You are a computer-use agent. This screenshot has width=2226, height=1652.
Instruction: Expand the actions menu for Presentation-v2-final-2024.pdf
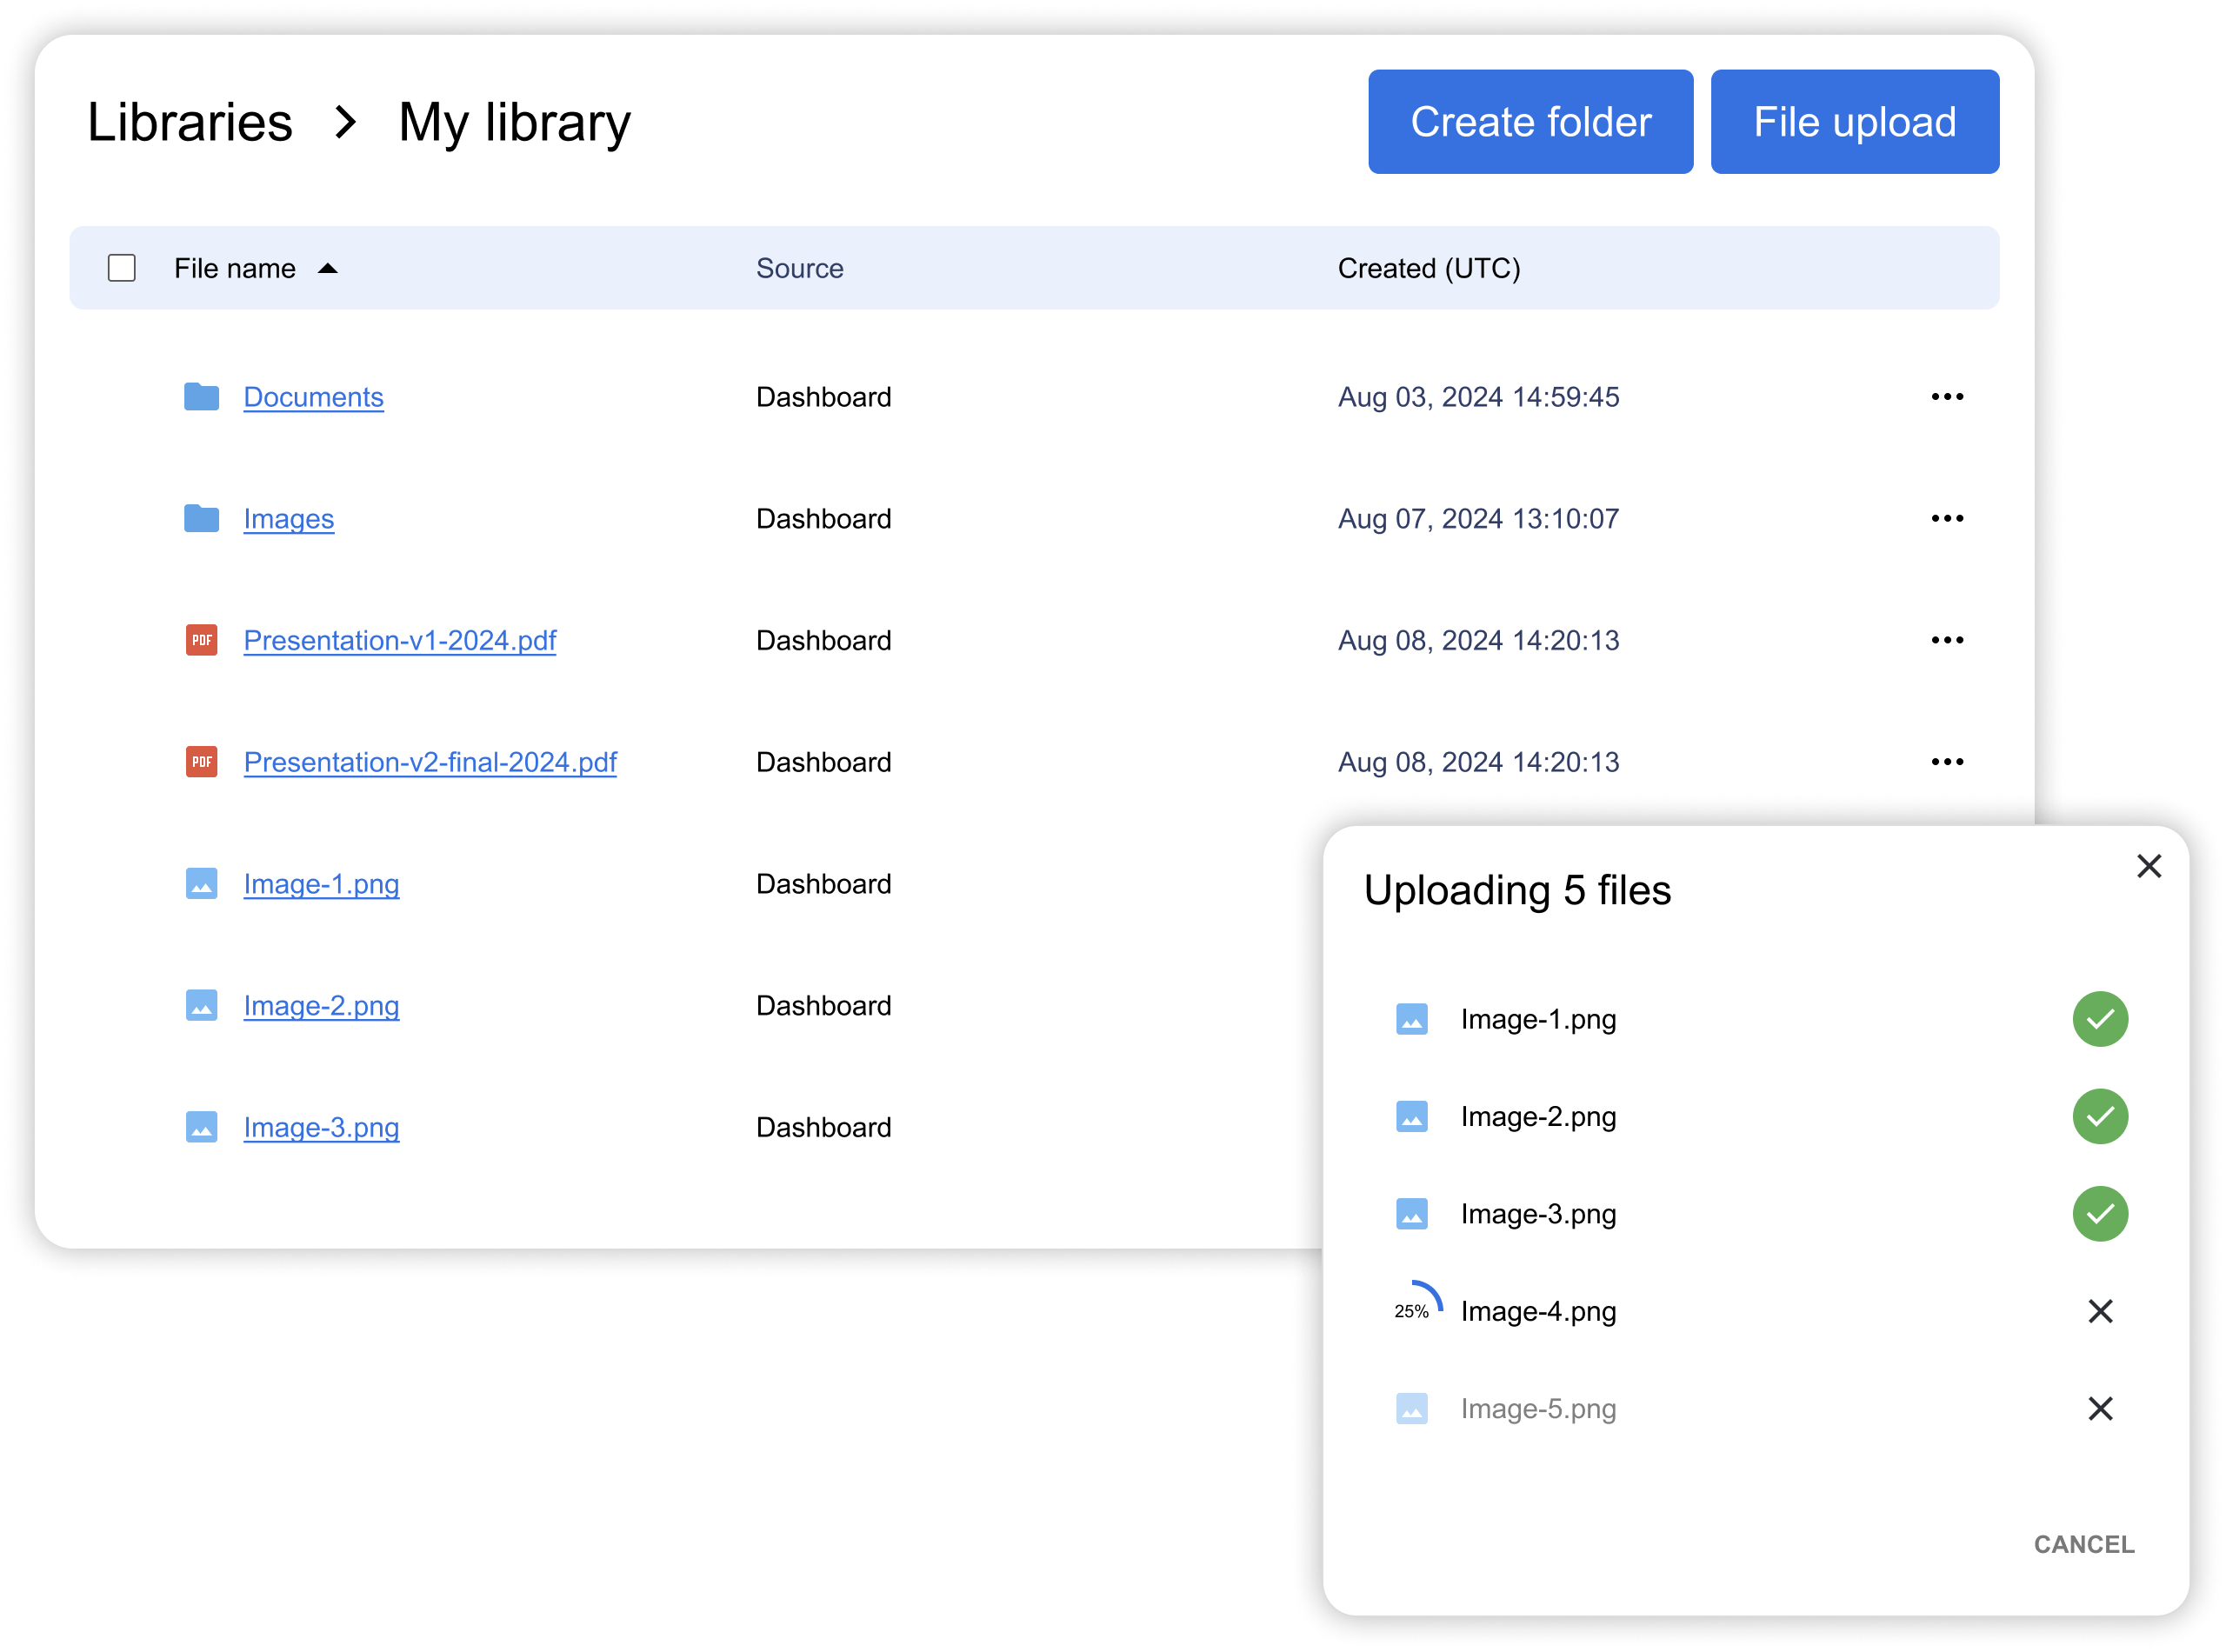pos(1947,762)
